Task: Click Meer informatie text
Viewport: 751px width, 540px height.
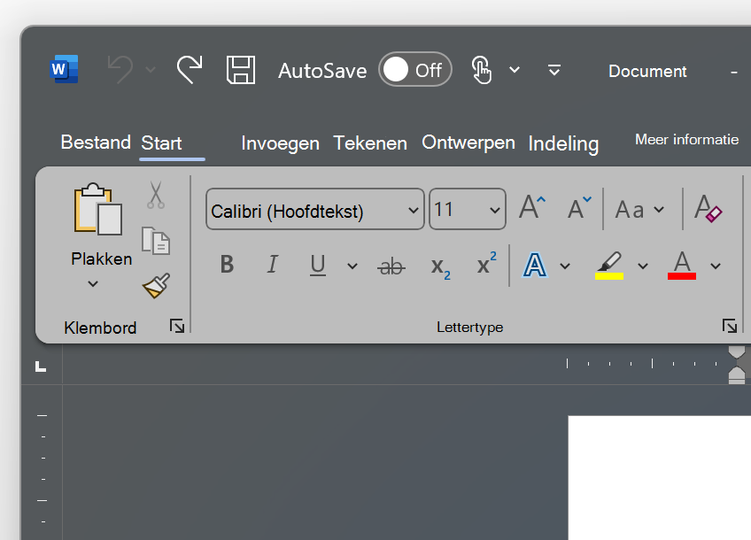Action: point(687,139)
